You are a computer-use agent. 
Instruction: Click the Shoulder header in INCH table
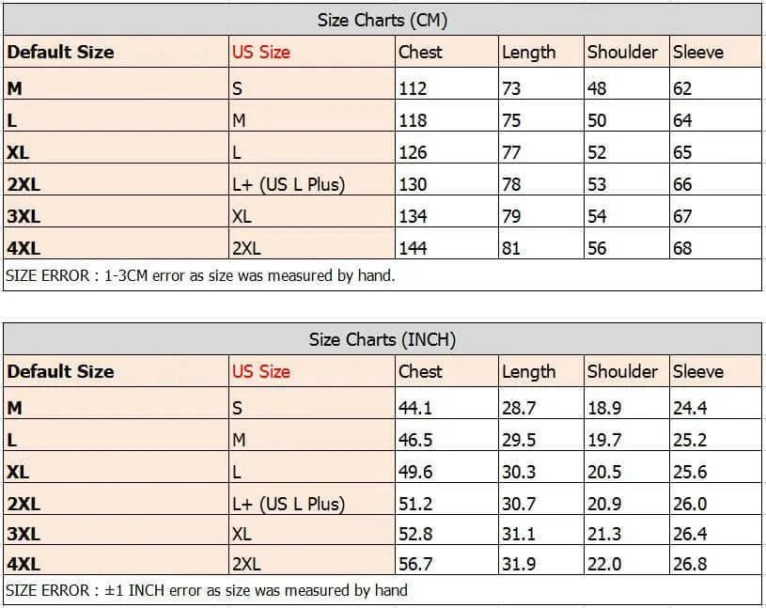(x=622, y=371)
